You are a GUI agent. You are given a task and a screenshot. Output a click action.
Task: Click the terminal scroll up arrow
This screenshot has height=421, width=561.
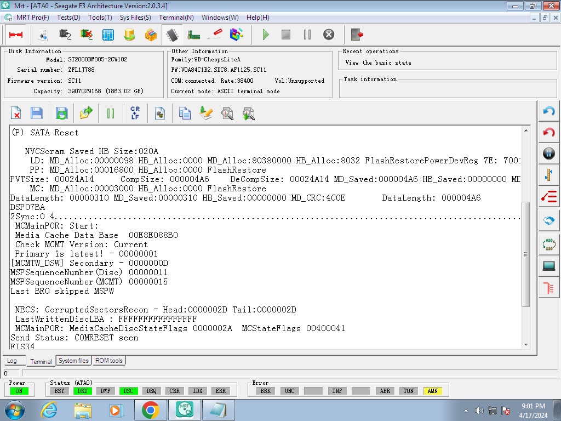click(525, 130)
